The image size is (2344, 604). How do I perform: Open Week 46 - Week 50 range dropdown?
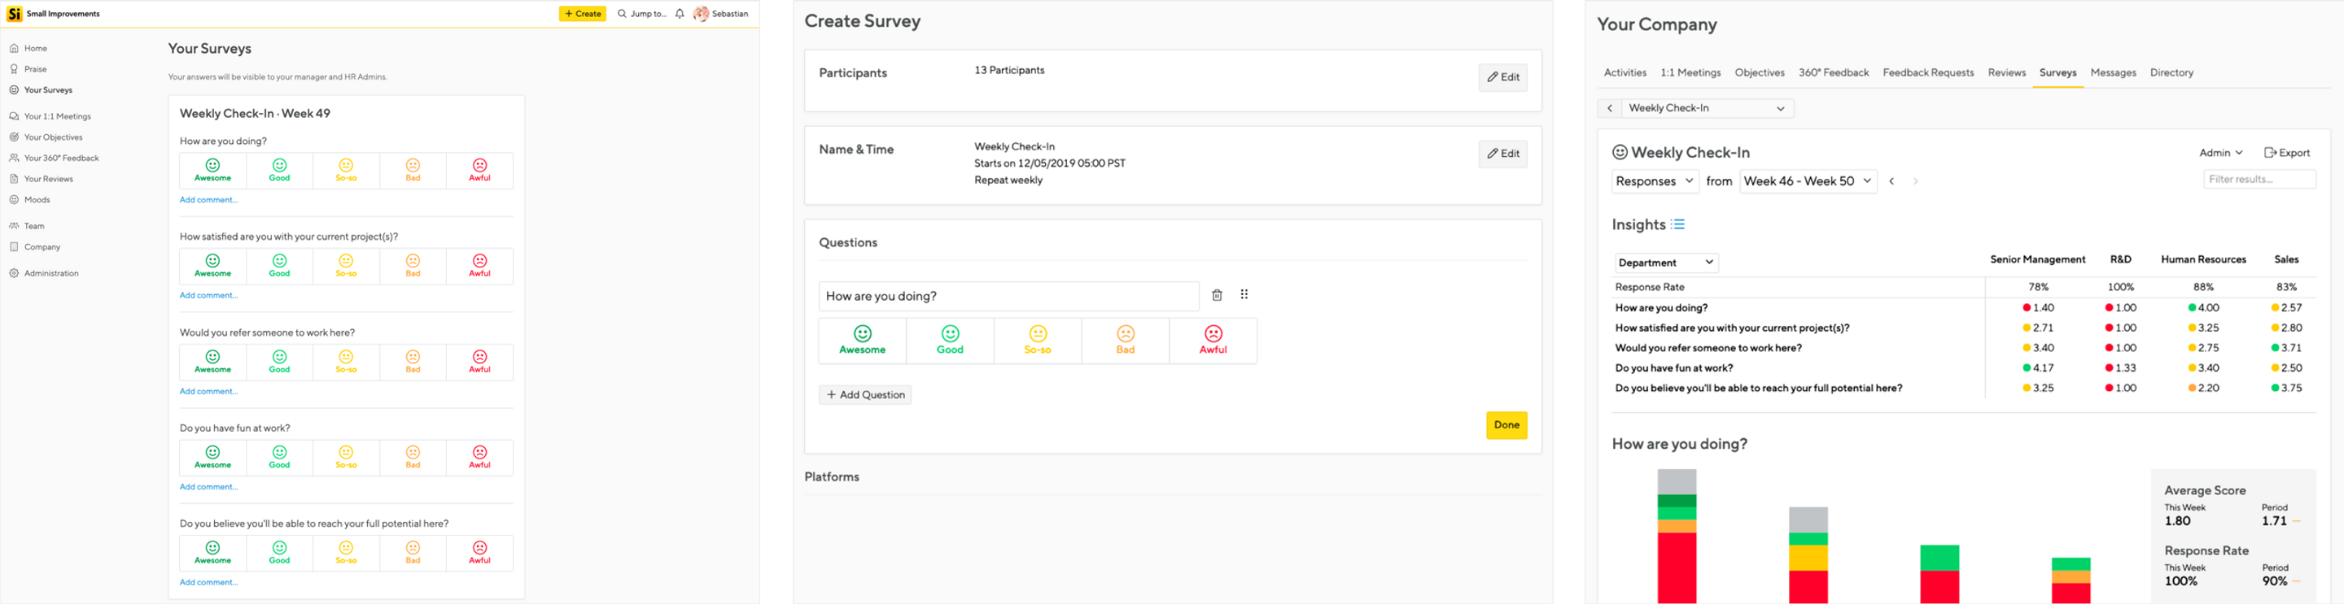click(1808, 181)
